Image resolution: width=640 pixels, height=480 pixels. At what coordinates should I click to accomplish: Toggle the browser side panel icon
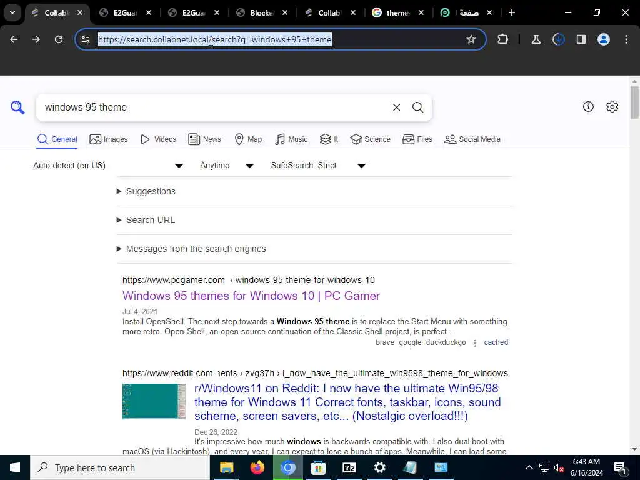point(581,39)
